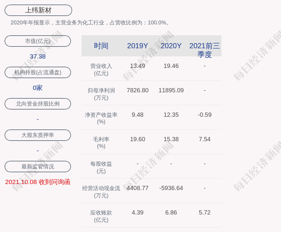Click the 营业收入(亿元) row label
Image resolution: width=281 pixels, height=232 pixels.
click(101, 69)
